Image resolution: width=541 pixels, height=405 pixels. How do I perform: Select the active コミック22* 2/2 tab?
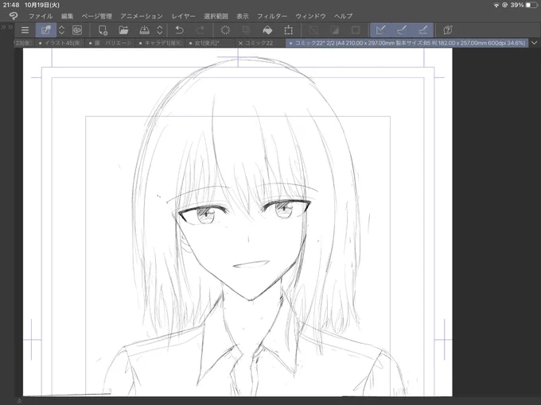pyautogui.click(x=407, y=43)
